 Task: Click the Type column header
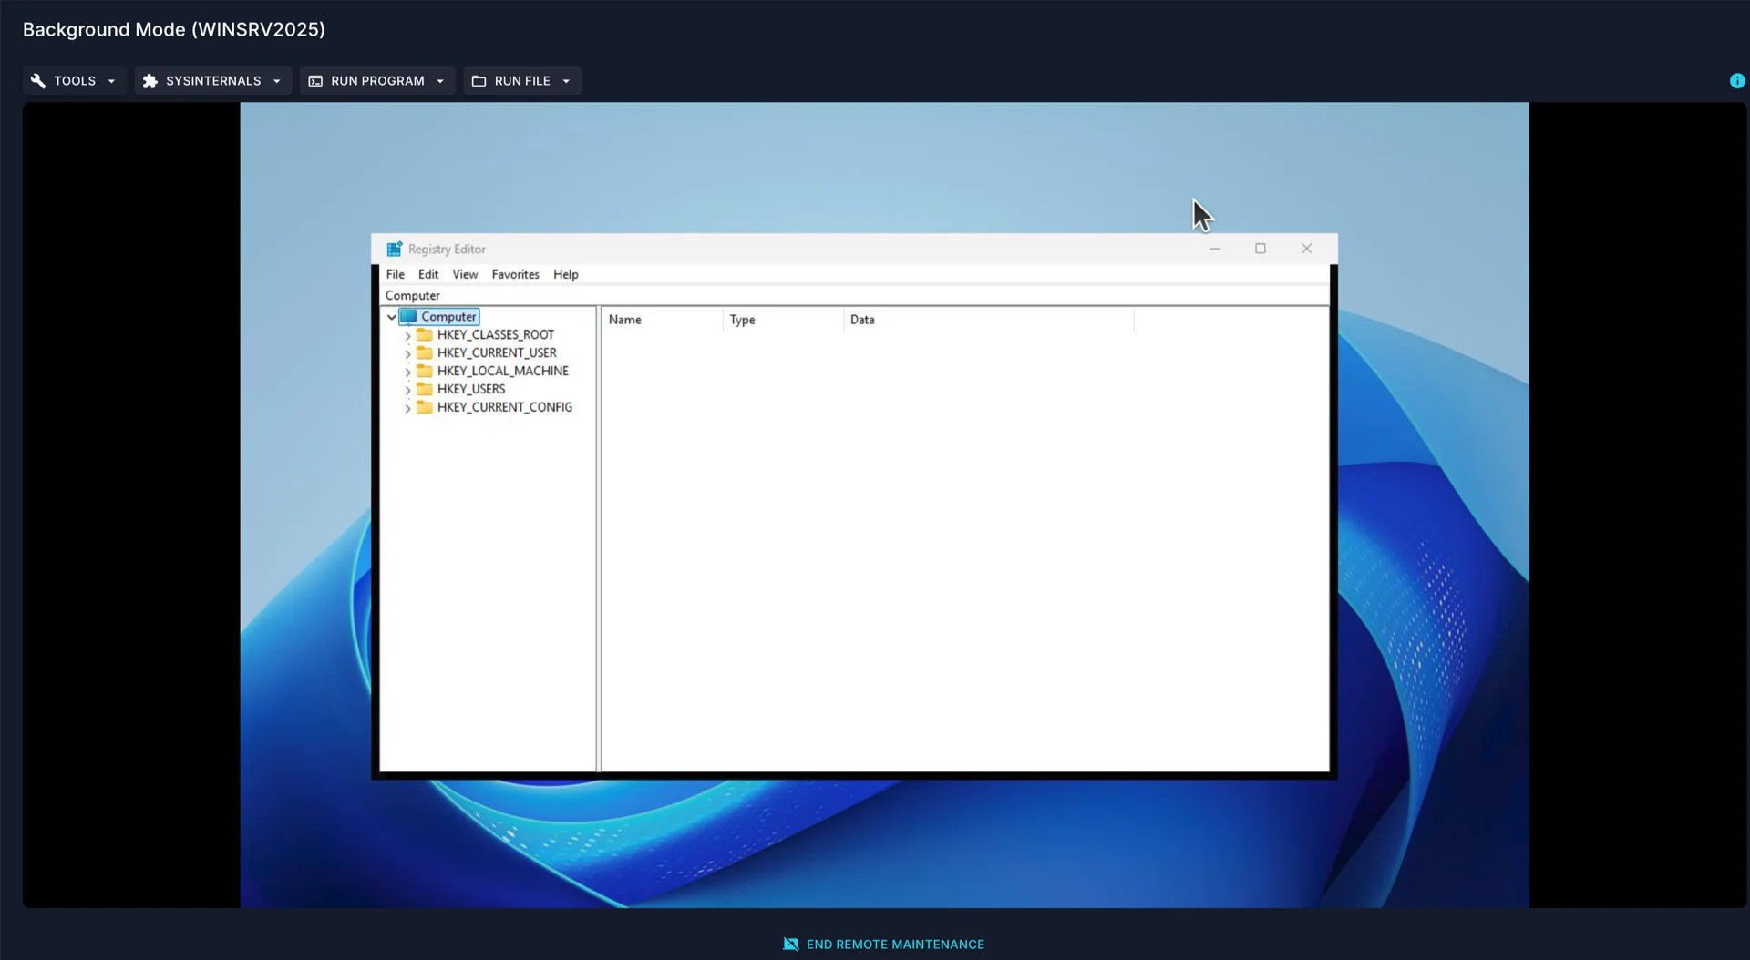click(x=784, y=320)
